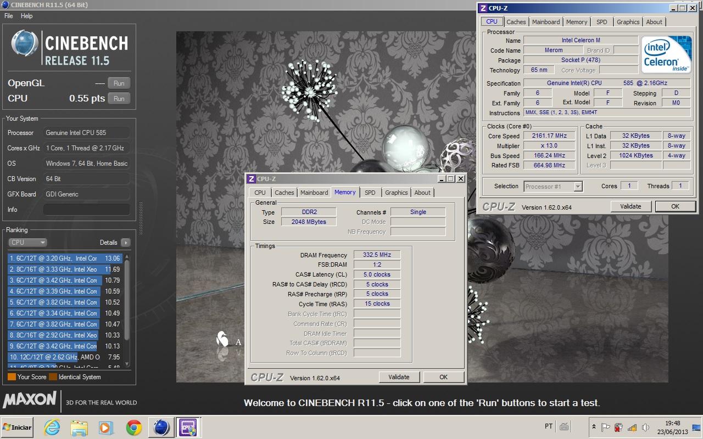The height and width of the screenshot is (439, 703).
Task: Select ranking entry 10 AMD scoring 7.95
Action: [x=65, y=357]
